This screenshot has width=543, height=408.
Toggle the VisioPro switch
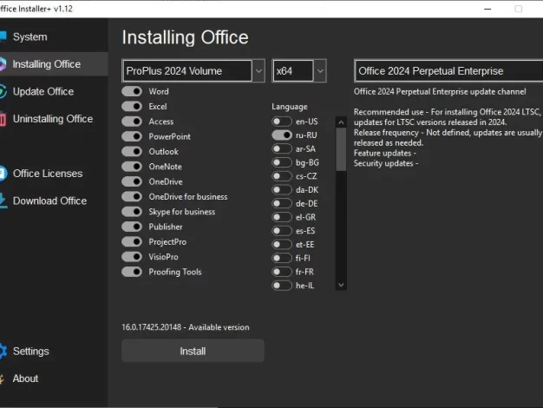coord(132,257)
